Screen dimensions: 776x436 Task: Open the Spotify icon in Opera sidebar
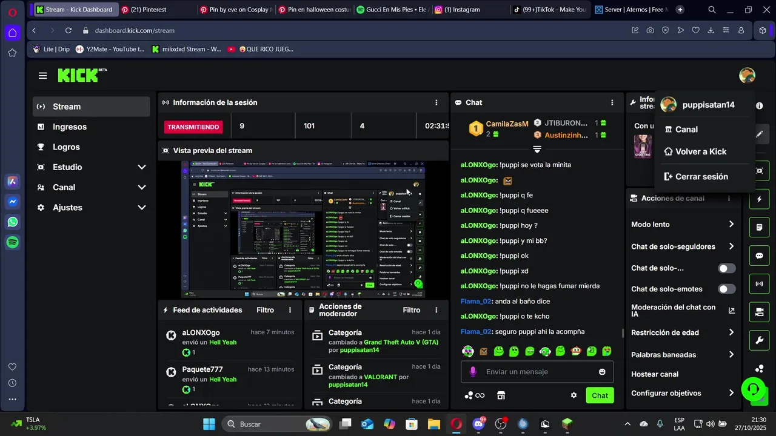click(x=12, y=242)
